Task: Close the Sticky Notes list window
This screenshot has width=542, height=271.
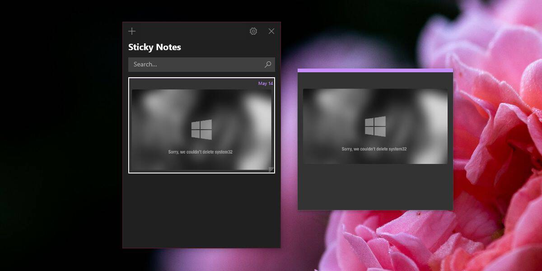Action: coord(271,31)
